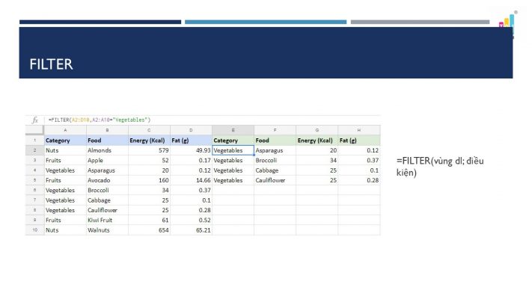
Task: Select column E header
Action: click(233, 130)
